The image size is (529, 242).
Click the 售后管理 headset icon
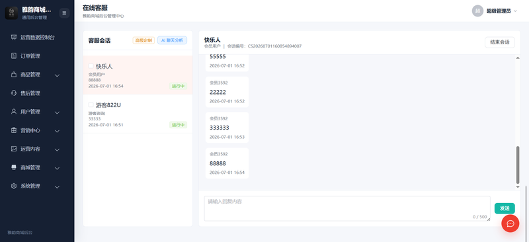tap(14, 93)
